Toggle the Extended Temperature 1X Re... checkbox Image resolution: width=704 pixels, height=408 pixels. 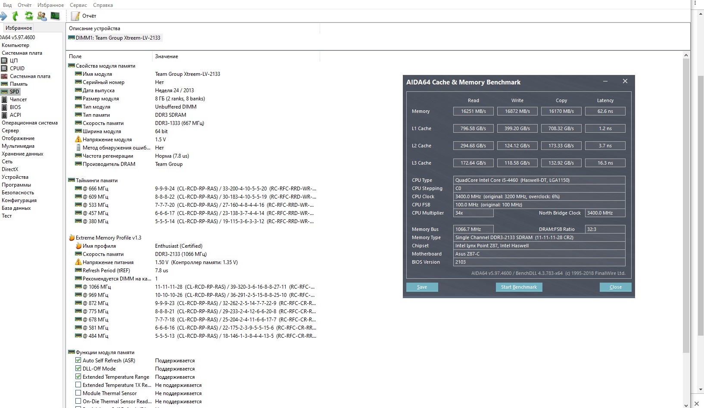tap(78, 385)
